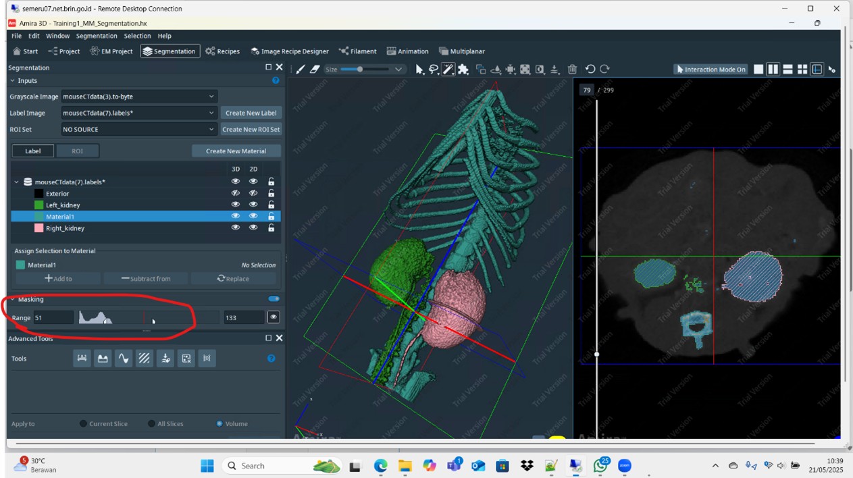Click the Trash icon to clear selection
Image resolution: width=853 pixels, height=478 pixels.
571,68
